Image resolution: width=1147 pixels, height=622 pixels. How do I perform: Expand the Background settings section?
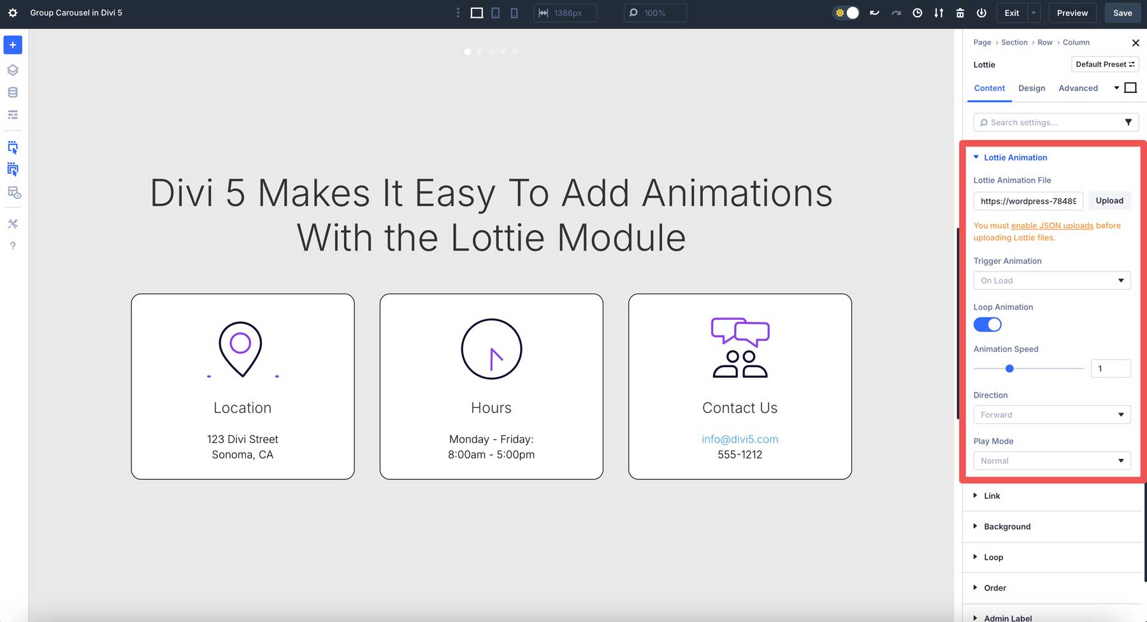pos(1007,526)
